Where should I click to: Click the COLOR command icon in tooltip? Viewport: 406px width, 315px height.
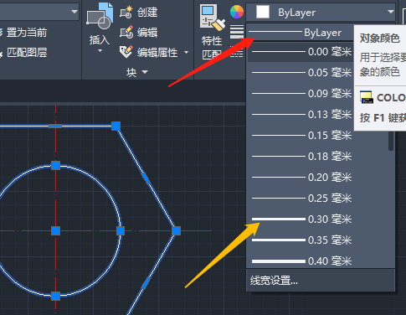(367, 97)
